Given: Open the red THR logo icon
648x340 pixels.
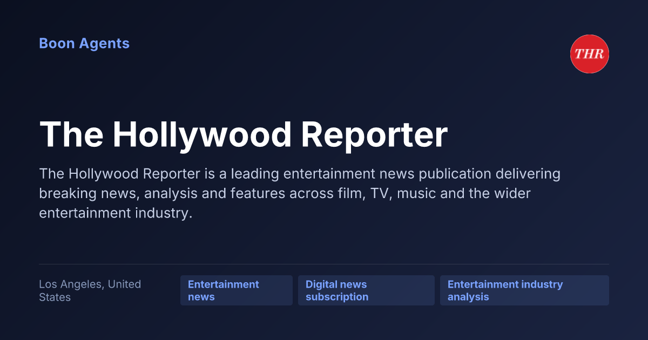Looking at the screenshot, I should pyautogui.click(x=590, y=54).
